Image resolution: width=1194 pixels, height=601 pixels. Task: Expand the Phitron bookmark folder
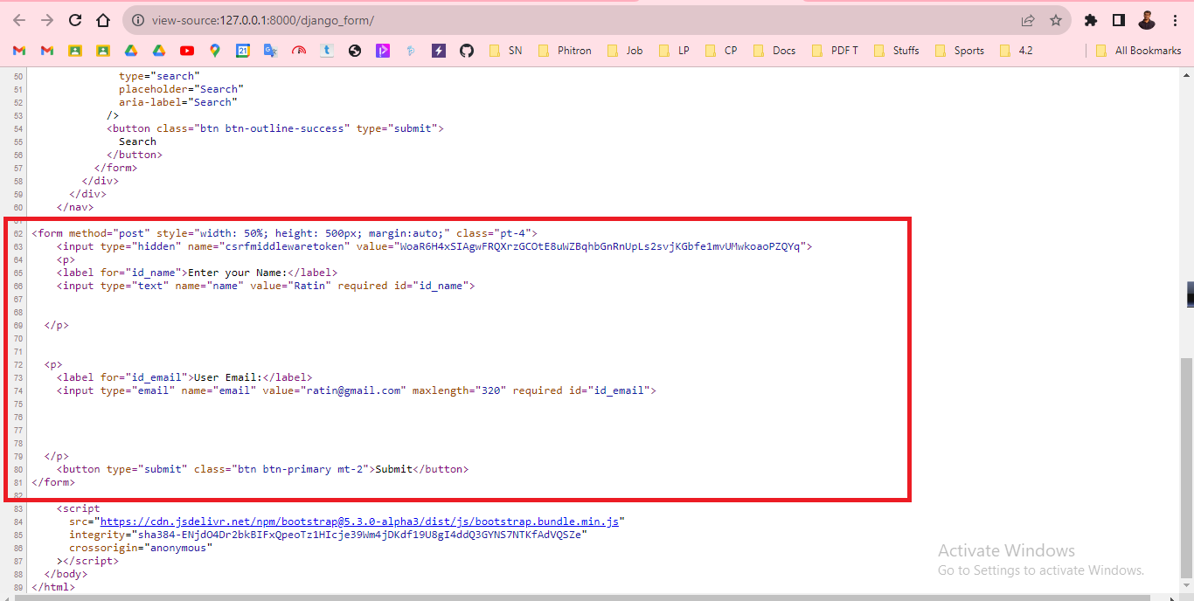point(565,51)
